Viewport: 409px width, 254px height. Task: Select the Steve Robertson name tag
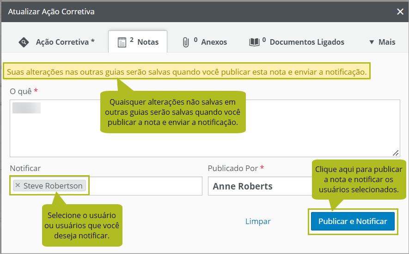pyautogui.click(x=53, y=186)
